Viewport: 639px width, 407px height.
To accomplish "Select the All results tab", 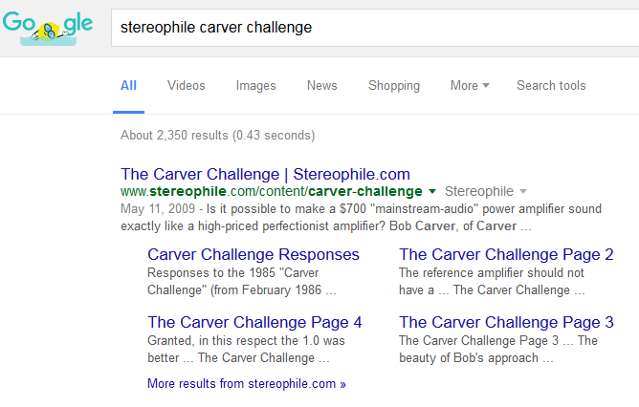I will (128, 85).
